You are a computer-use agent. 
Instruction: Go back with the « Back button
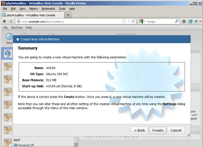click(x=140, y=130)
